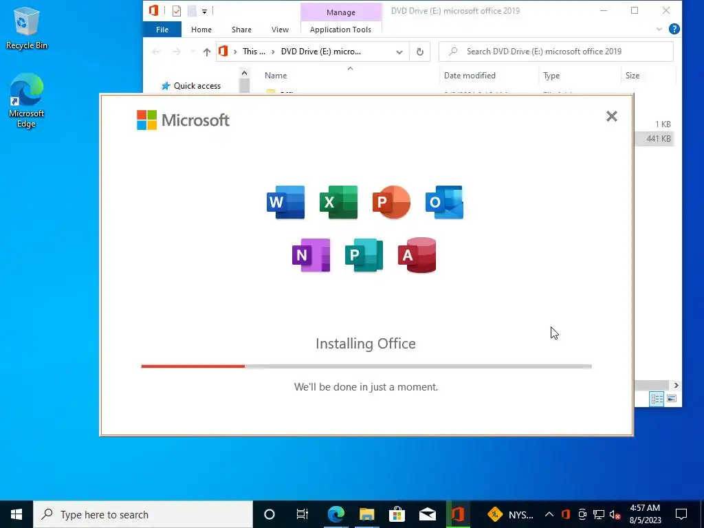
Task: Click the Properties quick access toolbar icon
Action: click(177, 11)
